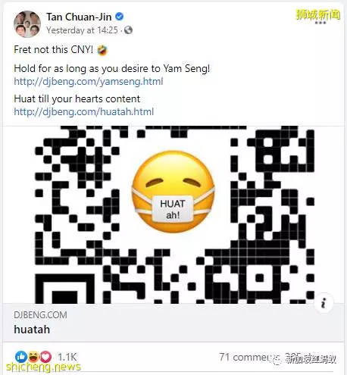Viewport: 347px width, 375px height.
Task: Click the Like reaction icon
Action: [21, 357]
